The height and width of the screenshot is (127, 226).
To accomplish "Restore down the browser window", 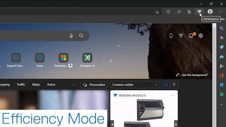I will click(211, 4).
